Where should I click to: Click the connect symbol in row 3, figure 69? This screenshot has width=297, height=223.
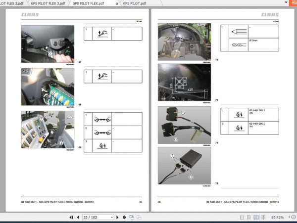point(102,146)
